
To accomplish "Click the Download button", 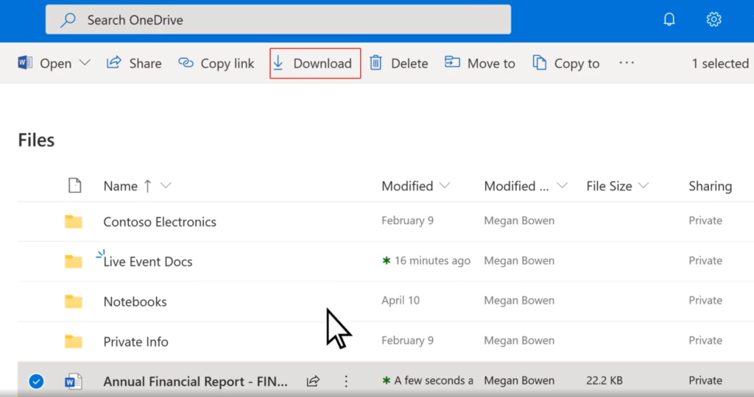I will [x=314, y=63].
